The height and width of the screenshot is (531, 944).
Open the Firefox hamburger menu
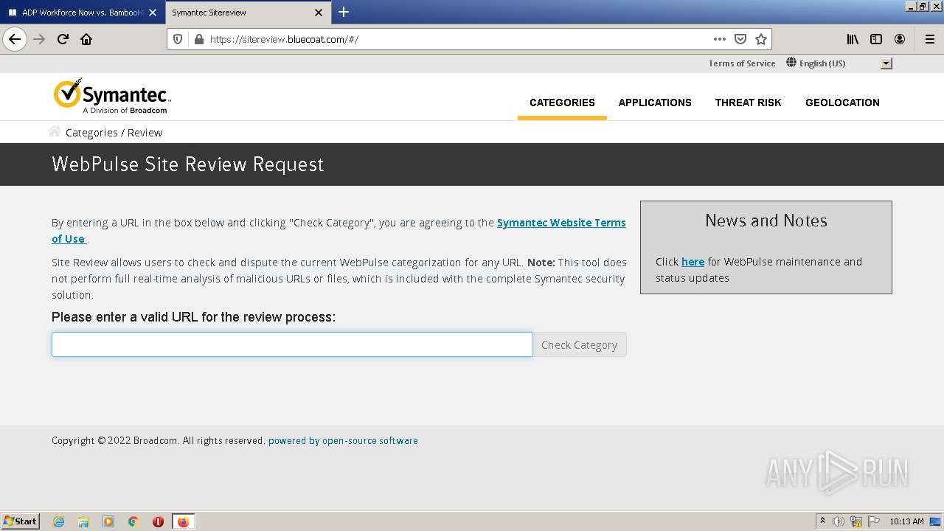point(929,39)
